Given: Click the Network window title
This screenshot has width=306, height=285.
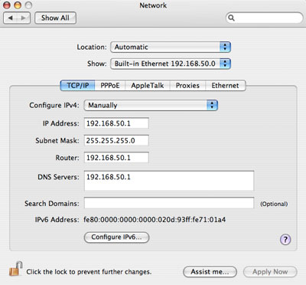Looking at the screenshot, I should (153, 5).
